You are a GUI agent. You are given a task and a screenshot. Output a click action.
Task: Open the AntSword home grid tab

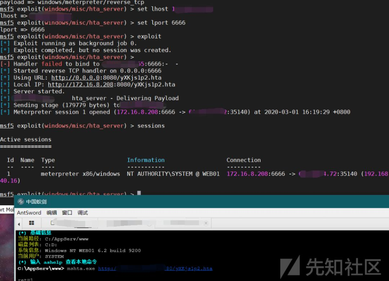(x=31, y=223)
